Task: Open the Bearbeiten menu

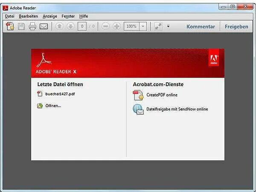Action: [29, 16]
